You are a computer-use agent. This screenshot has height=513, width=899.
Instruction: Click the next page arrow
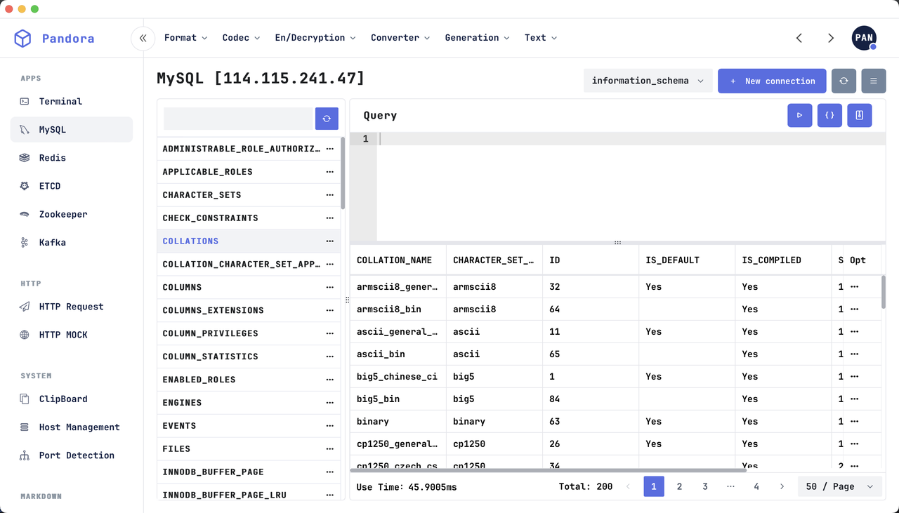click(x=782, y=486)
